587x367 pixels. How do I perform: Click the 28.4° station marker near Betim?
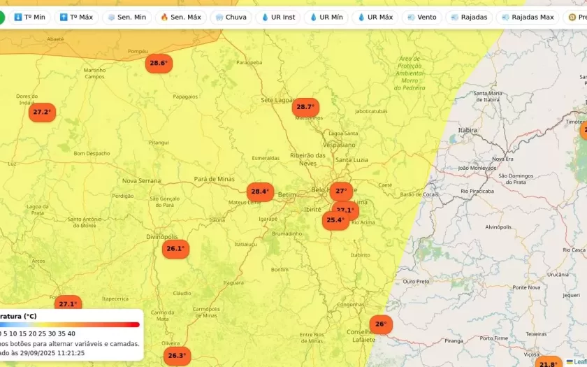(x=260, y=192)
